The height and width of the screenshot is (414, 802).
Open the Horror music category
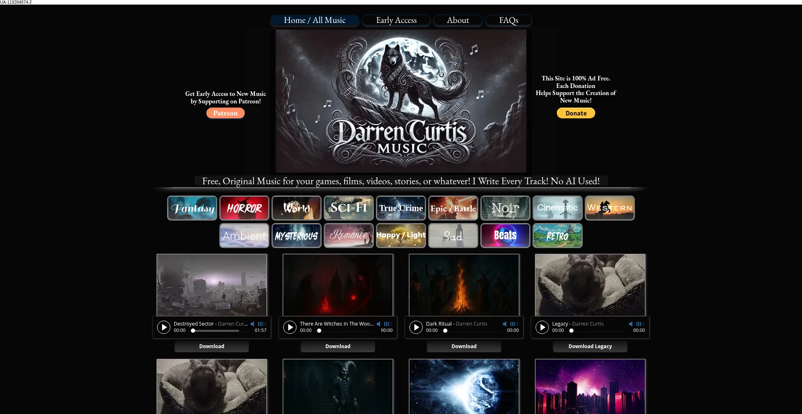[244, 208]
